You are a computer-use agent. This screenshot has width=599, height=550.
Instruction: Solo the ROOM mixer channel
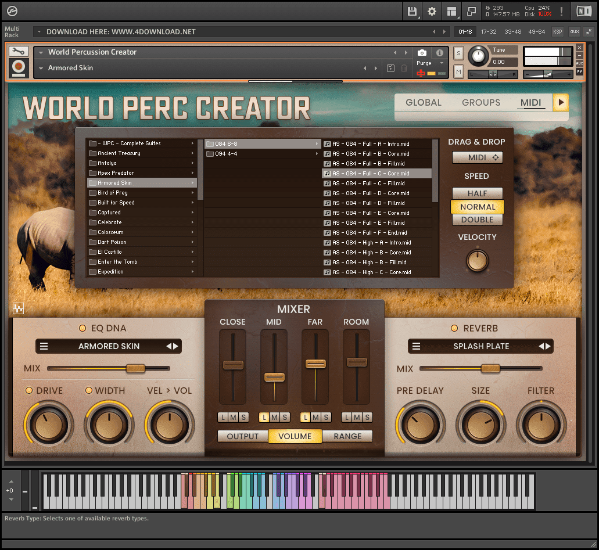coord(367,418)
